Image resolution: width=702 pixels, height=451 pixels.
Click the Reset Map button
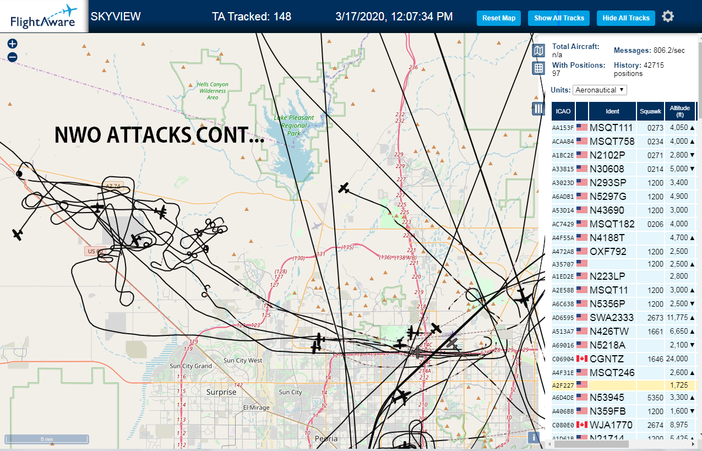coord(499,18)
